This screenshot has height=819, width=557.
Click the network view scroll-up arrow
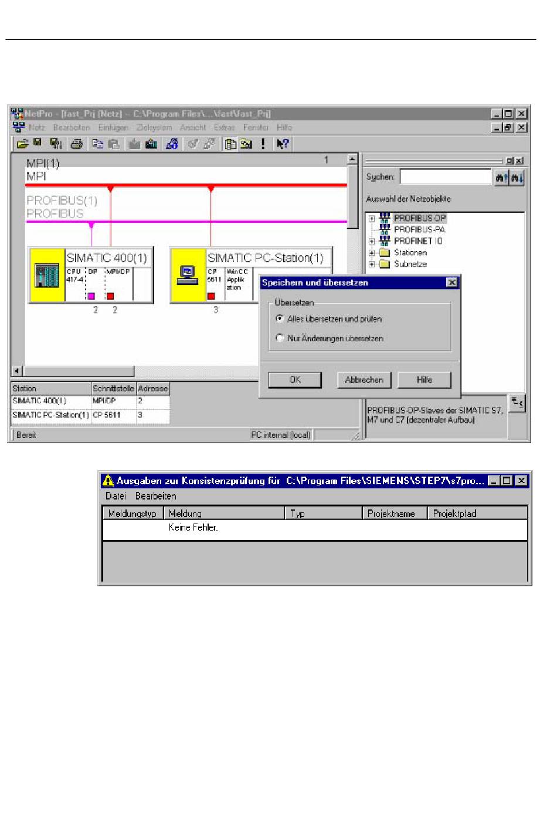[x=352, y=159]
